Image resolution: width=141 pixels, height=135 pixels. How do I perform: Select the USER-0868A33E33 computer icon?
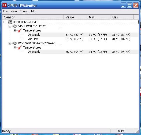click(10, 22)
